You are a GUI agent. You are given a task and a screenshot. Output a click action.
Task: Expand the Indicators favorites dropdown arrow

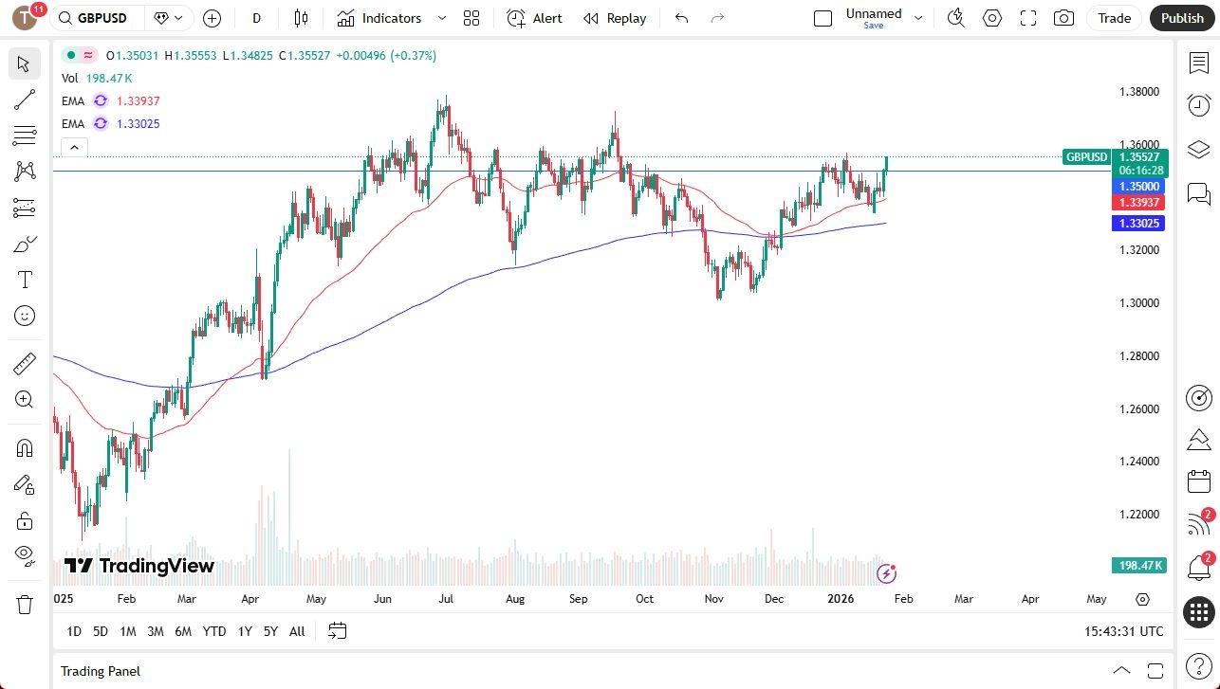[x=441, y=18]
